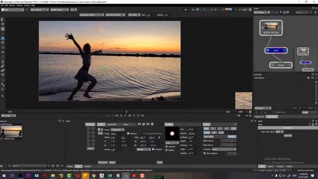318x179 pixels.
Task: Select the arrow pointer tool at toolbar bottom
Action: click(x=2, y=95)
